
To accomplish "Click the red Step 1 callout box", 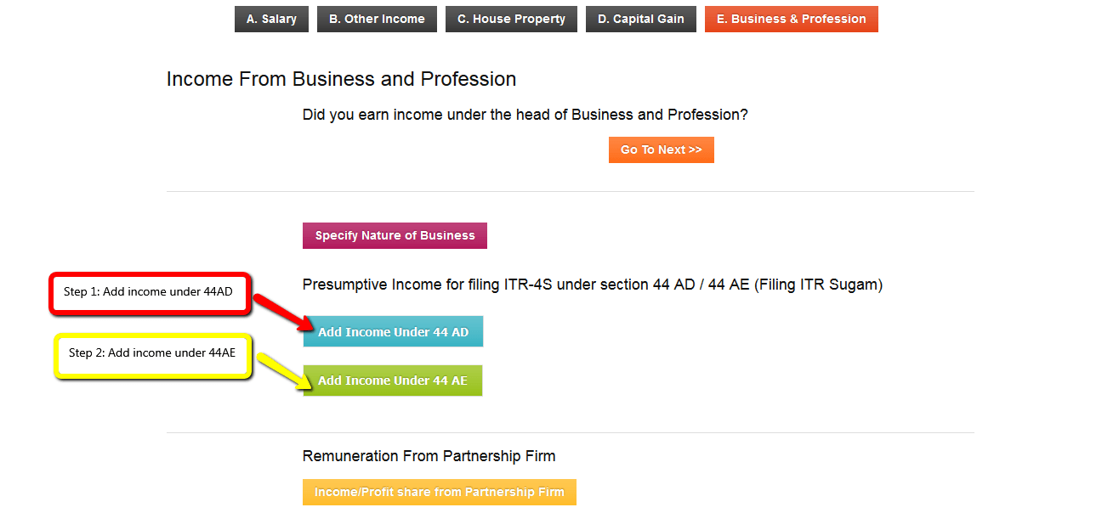I will (x=148, y=293).
